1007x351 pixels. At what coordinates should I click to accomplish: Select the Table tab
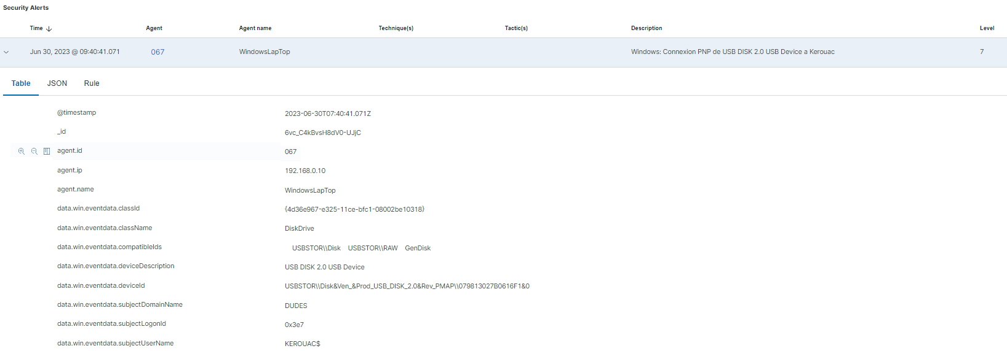(x=21, y=83)
